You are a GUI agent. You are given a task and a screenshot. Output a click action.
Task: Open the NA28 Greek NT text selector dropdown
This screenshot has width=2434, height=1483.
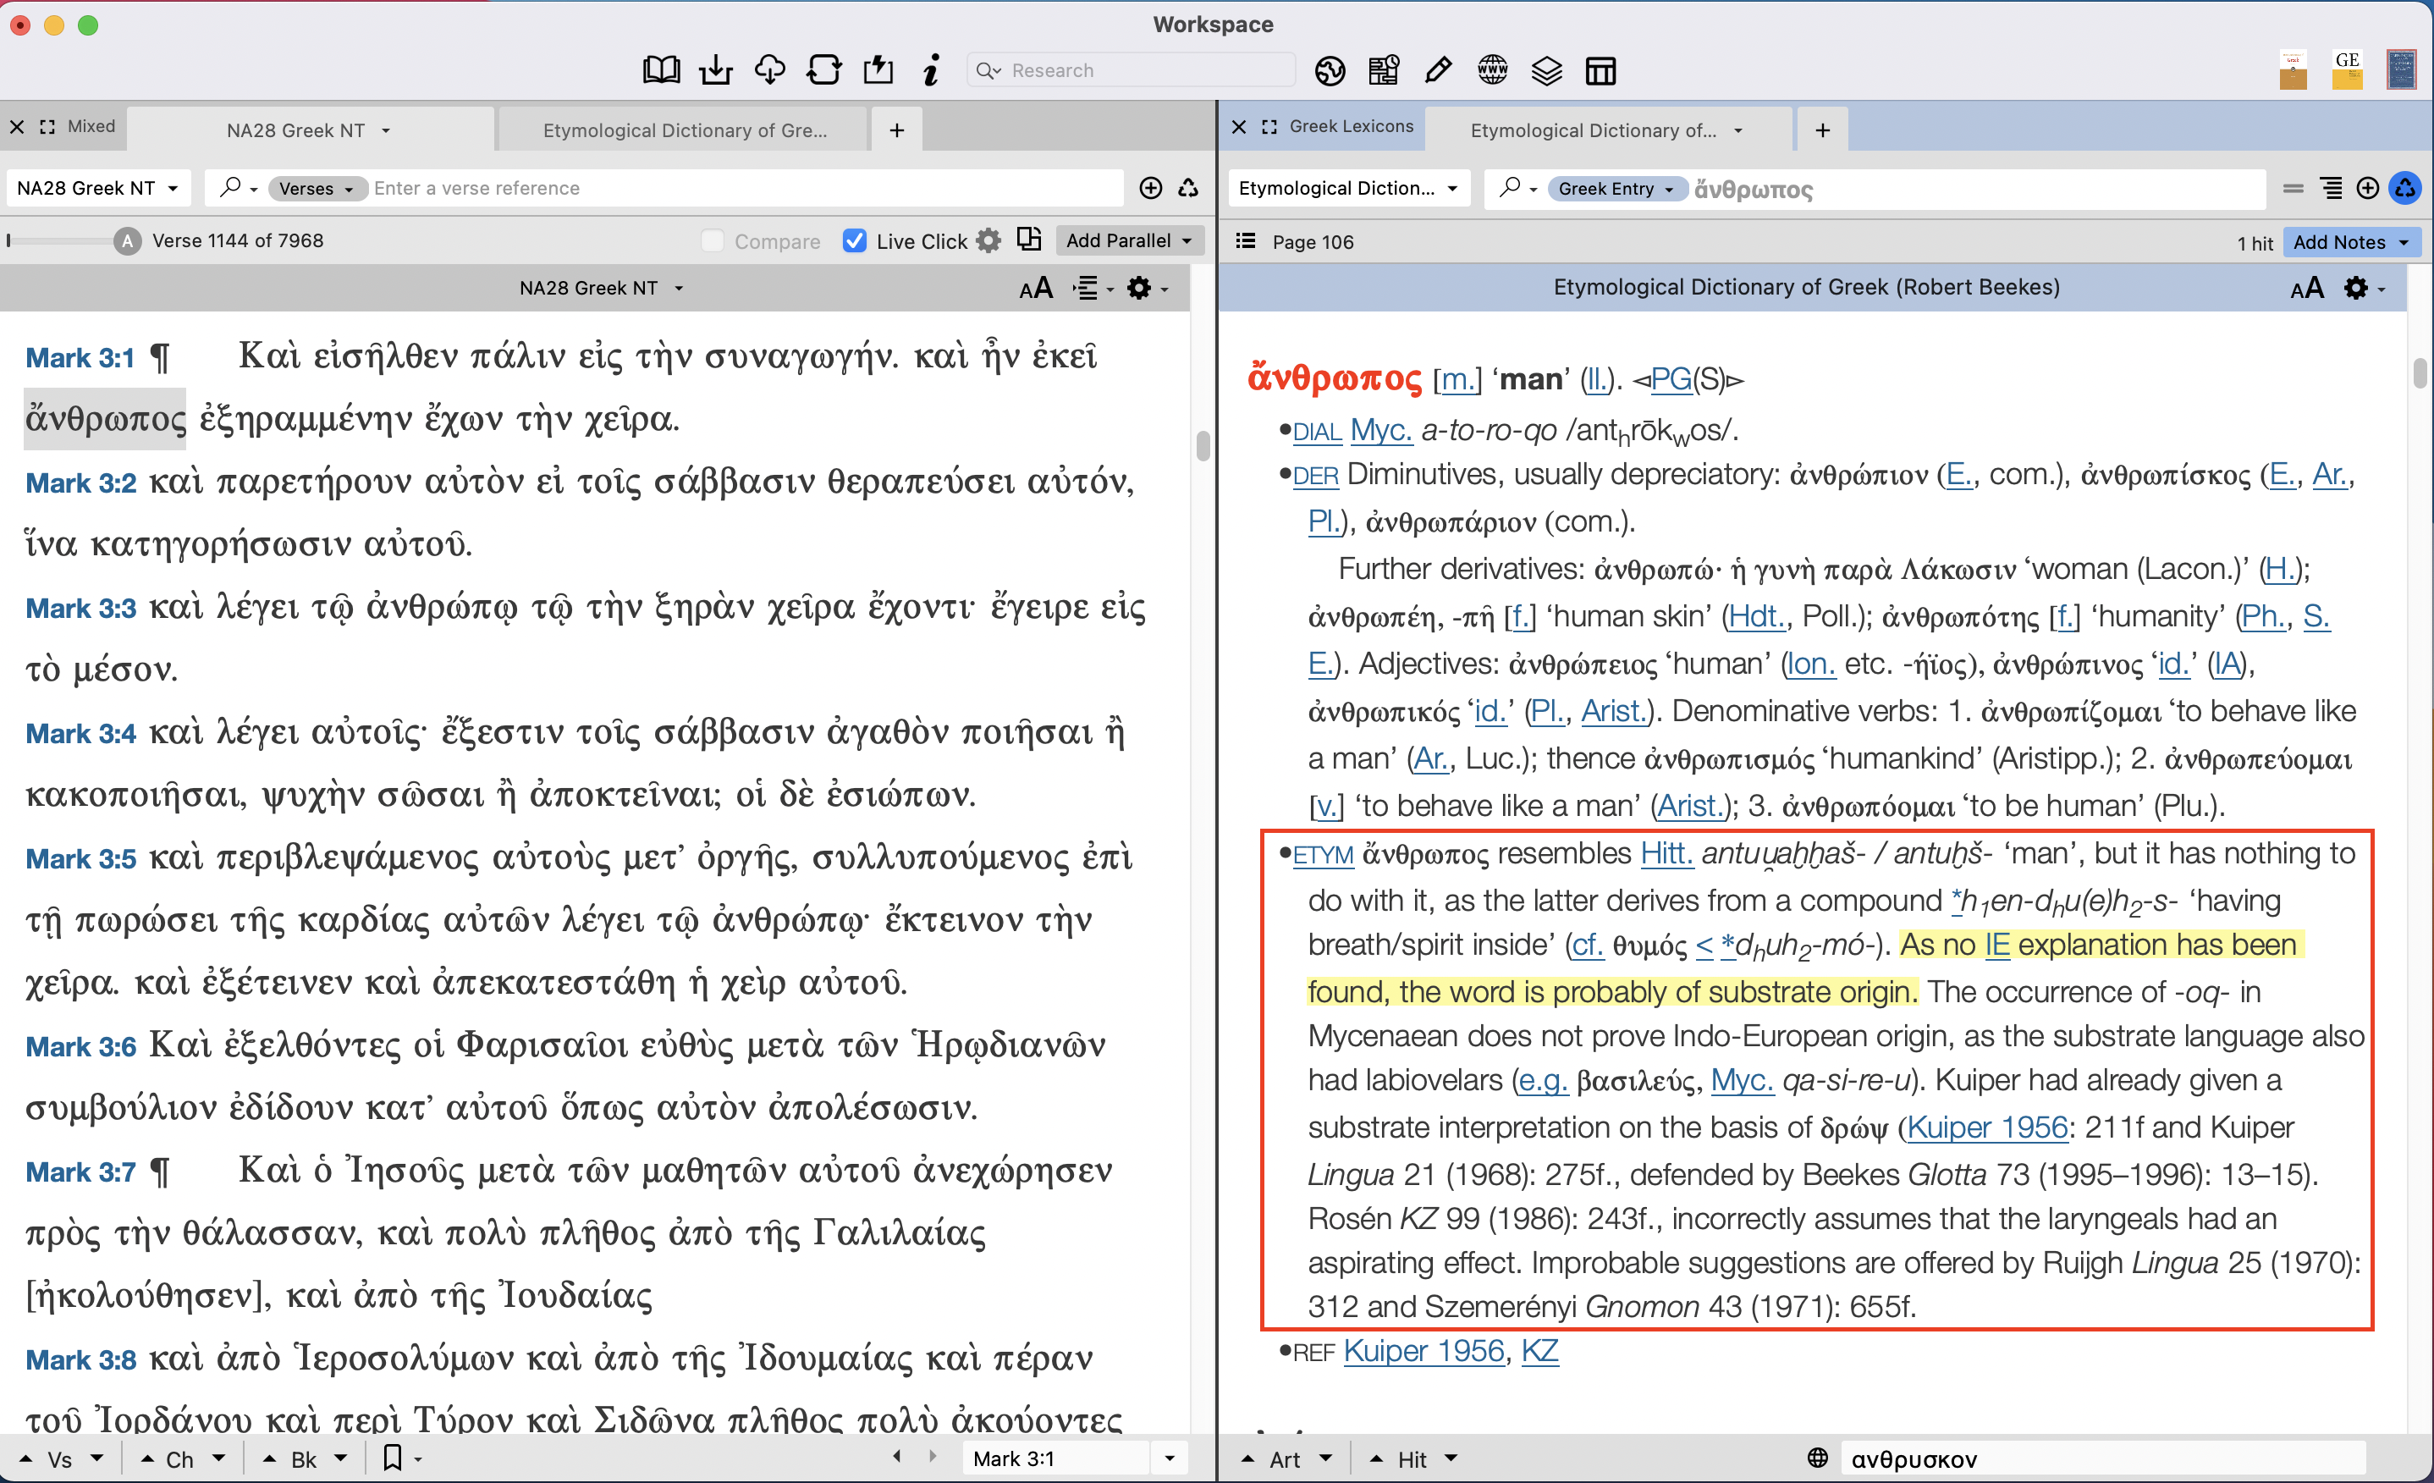pyautogui.click(x=96, y=187)
